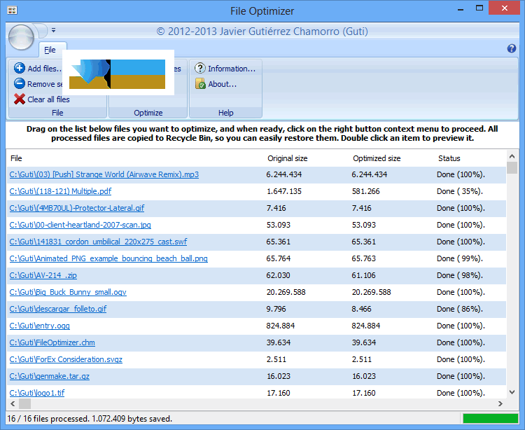Select the 1.647.135 original size cell
This screenshot has height=430, width=525.
click(x=284, y=192)
